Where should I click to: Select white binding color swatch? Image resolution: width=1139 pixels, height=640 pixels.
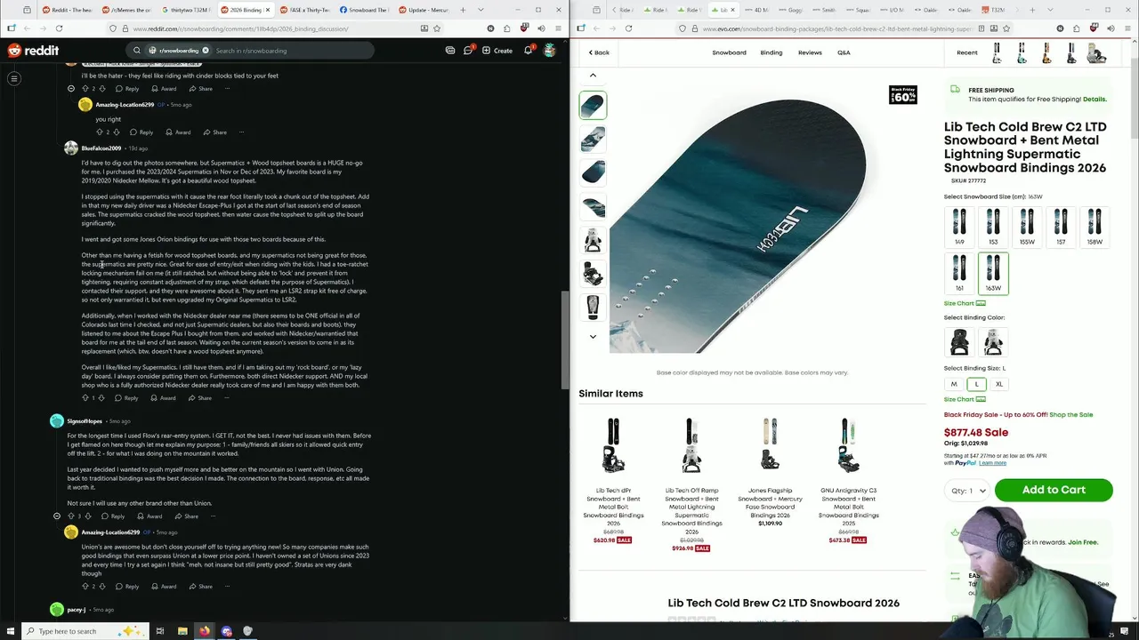(x=993, y=341)
